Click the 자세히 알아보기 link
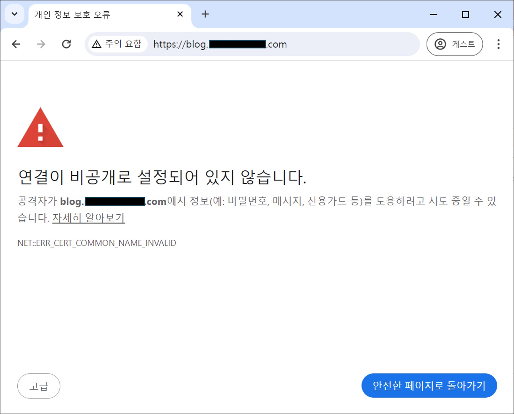Image resolution: width=514 pixels, height=414 pixels. [x=89, y=218]
